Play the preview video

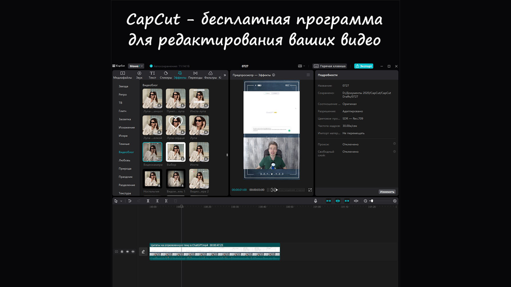(x=277, y=190)
